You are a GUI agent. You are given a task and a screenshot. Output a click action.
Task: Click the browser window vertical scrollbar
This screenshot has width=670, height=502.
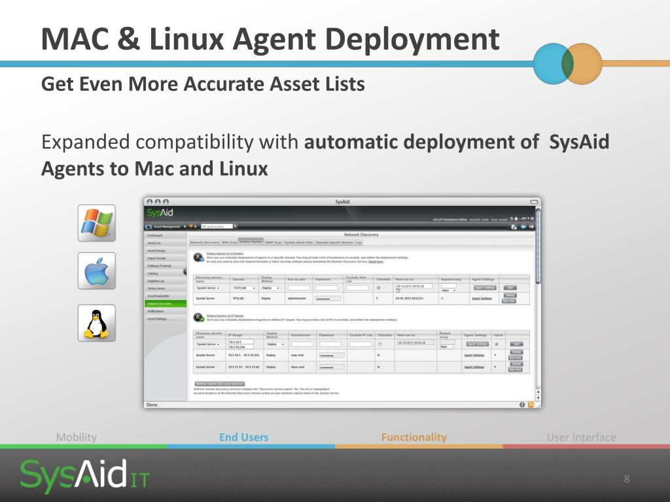click(538, 246)
